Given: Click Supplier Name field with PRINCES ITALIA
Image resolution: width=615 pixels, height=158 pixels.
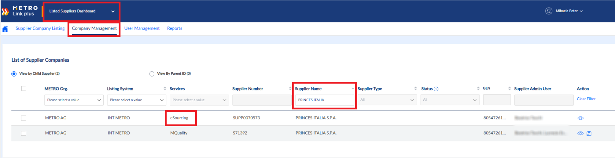Looking at the screenshot, I should coord(324,100).
